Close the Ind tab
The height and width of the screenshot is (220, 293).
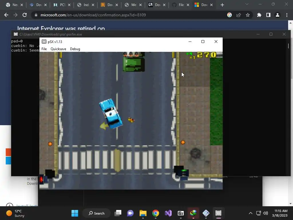[x=93, y=5]
